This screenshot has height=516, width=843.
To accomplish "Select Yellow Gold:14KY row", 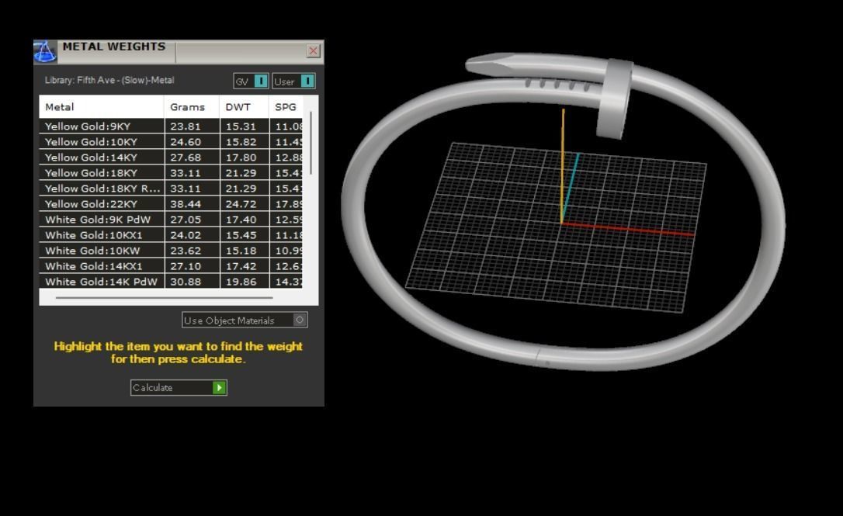I will pyautogui.click(x=171, y=158).
